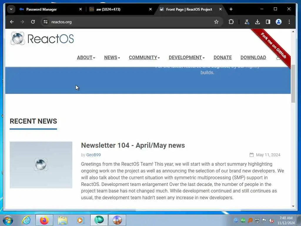Go back to the previous page
Screen dimensions: 301x226
pyautogui.click(x=12, y=22)
